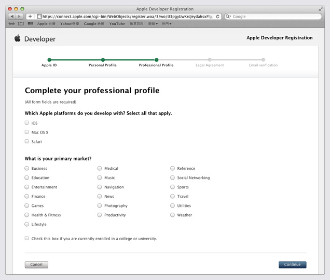Click the Safari back arrow button
Image resolution: width=330 pixels, height=280 pixels.
click(x=12, y=17)
